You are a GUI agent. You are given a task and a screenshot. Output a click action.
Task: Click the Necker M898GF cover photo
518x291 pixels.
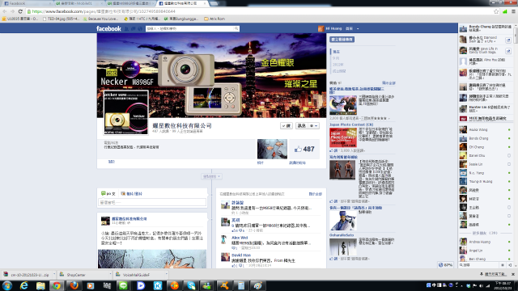coord(211,75)
